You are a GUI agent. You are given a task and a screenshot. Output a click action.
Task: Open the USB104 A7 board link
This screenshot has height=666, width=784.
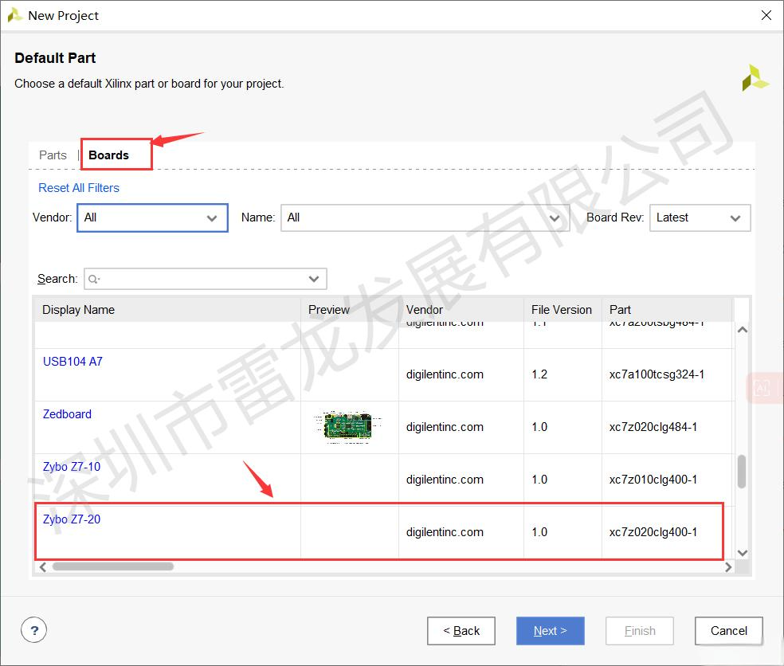(x=73, y=362)
